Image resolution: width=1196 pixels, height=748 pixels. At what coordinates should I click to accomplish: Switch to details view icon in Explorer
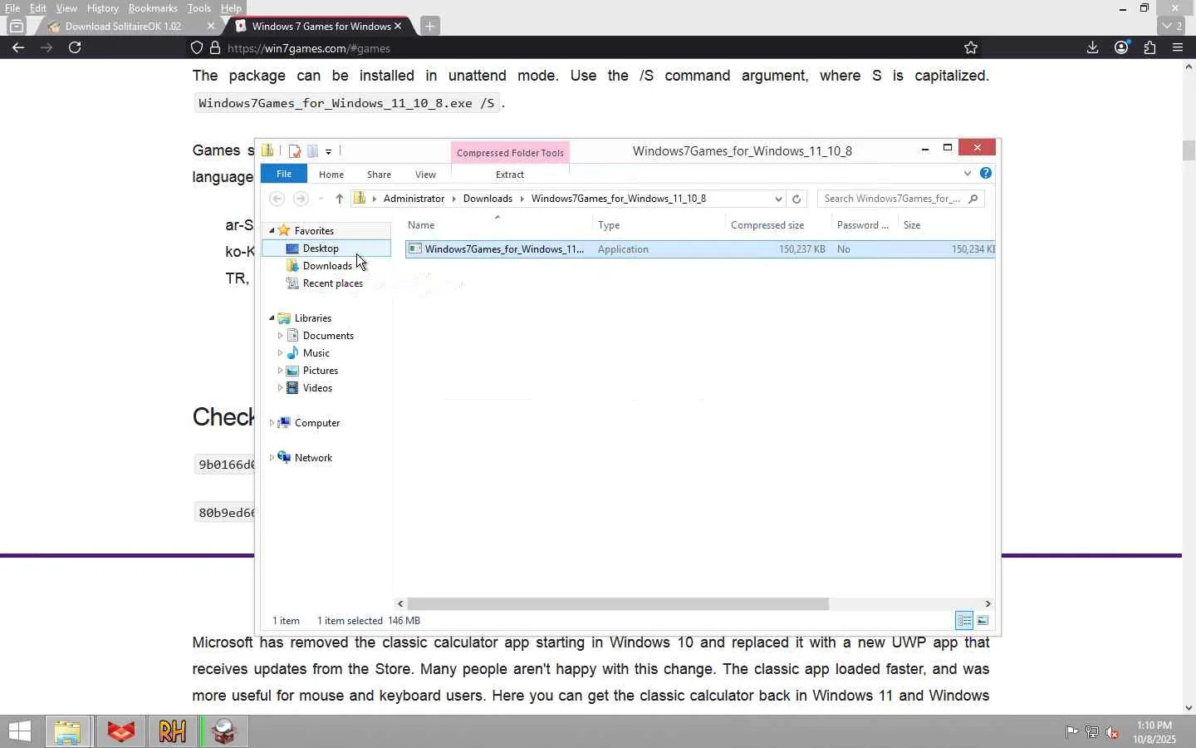click(964, 621)
